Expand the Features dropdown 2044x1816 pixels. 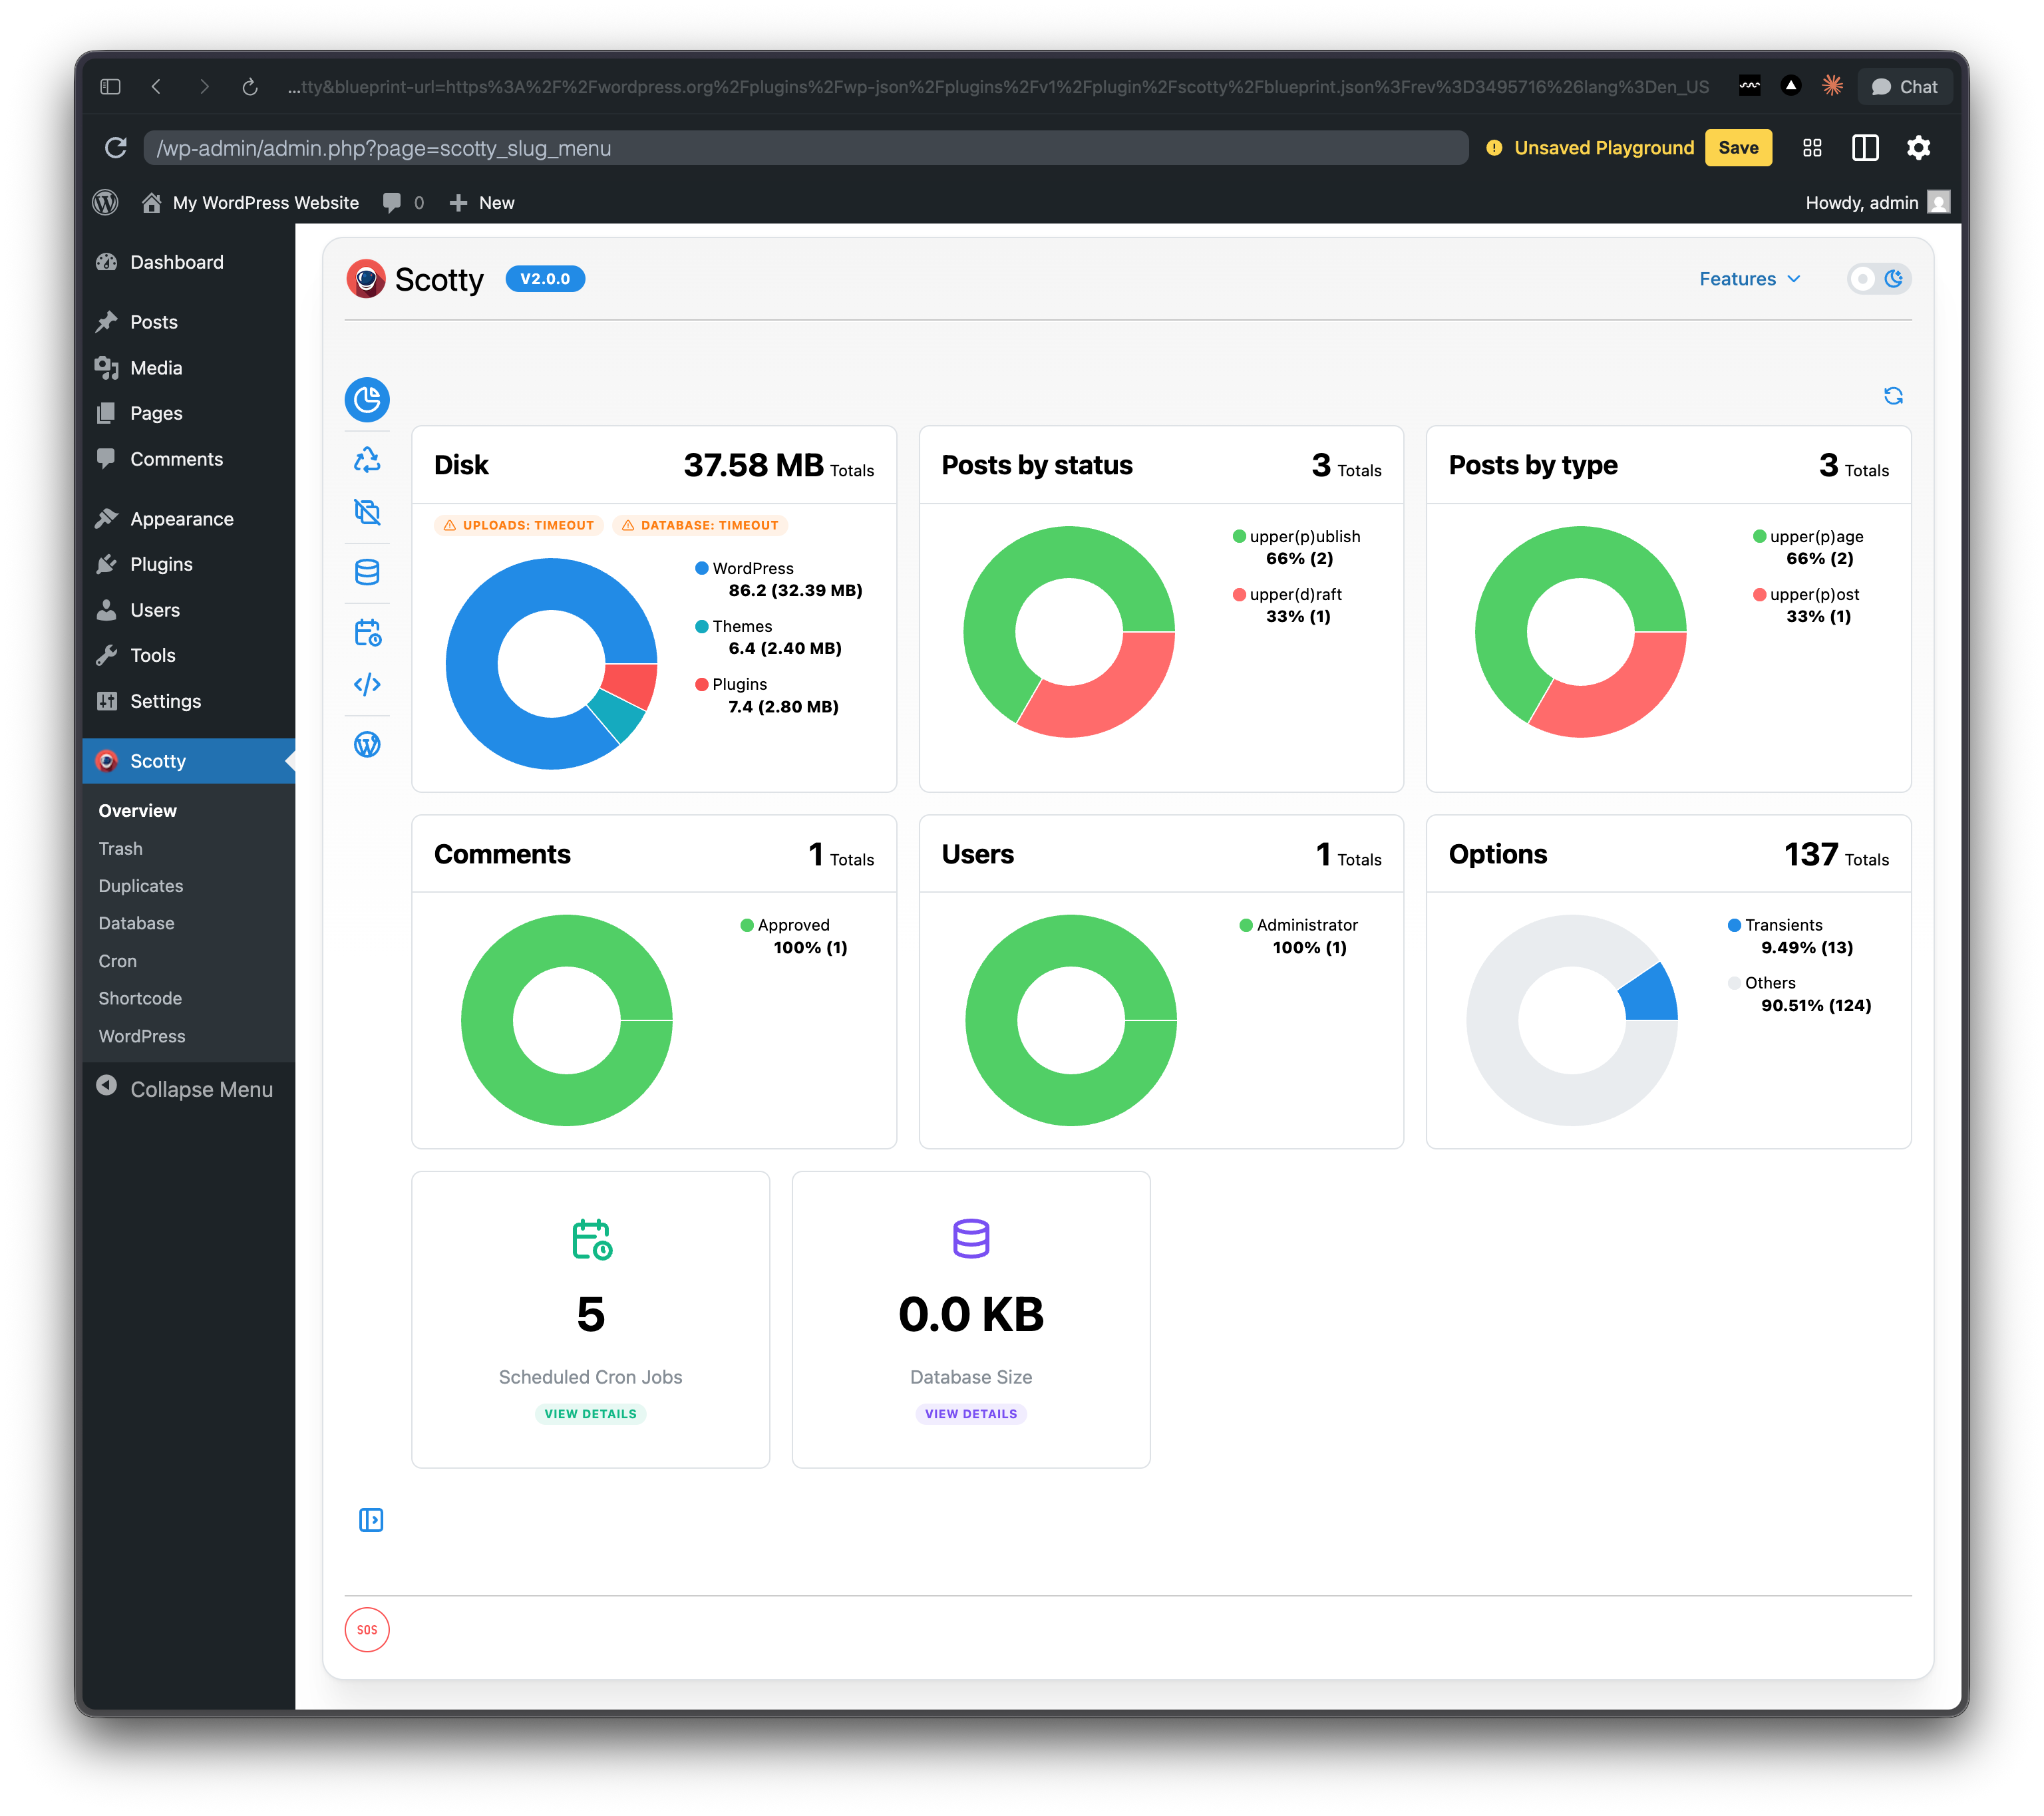tap(1749, 279)
